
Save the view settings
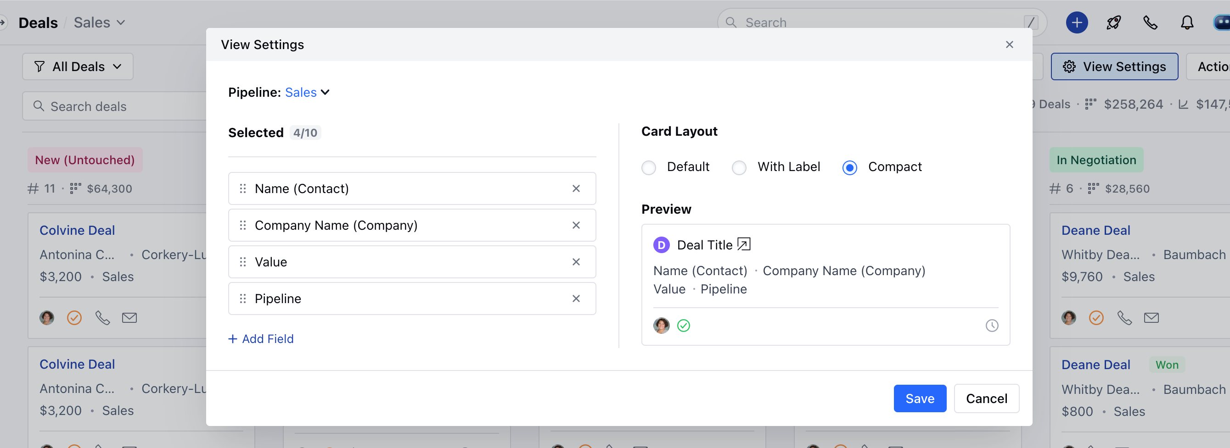tap(920, 398)
